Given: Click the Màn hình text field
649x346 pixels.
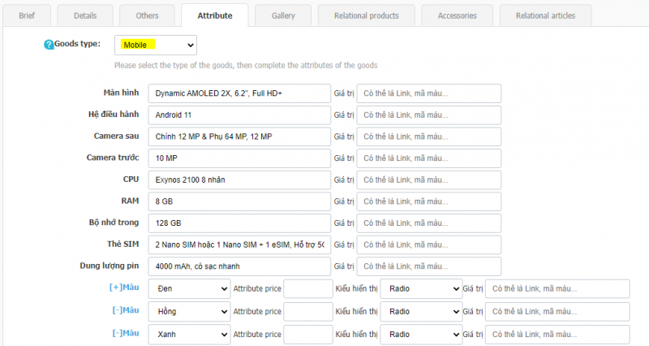Looking at the screenshot, I should point(240,93).
